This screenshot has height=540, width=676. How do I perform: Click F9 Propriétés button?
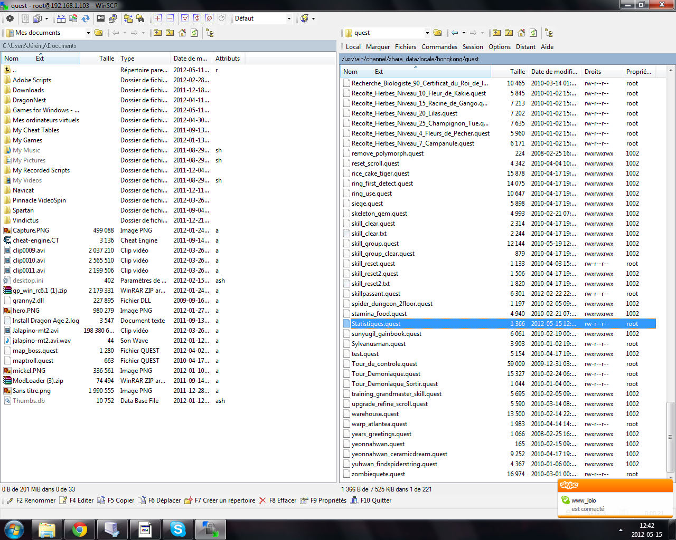pyautogui.click(x=323, y=500)
